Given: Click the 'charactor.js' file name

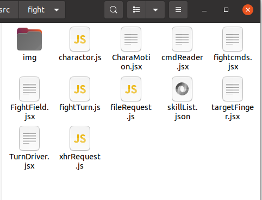Looking at the screenshot, I should pos(80,57).
